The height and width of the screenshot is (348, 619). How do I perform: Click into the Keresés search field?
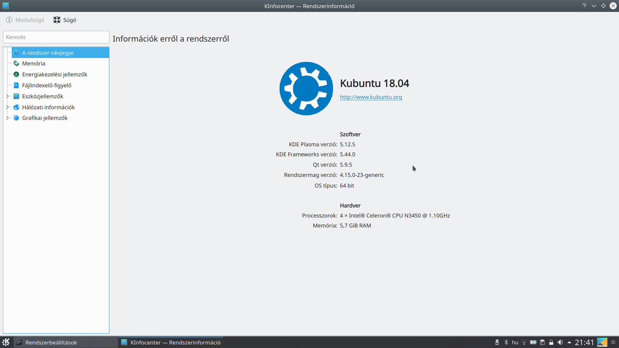[x=56, y=37]
